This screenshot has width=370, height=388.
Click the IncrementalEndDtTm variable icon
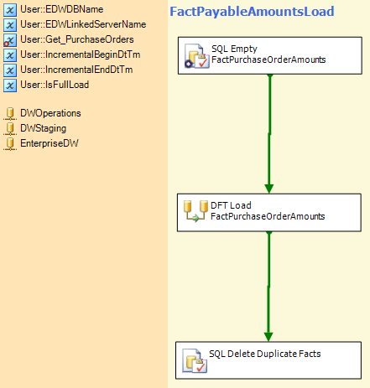10,70
